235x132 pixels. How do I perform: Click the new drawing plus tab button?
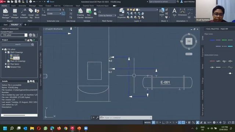25,25
